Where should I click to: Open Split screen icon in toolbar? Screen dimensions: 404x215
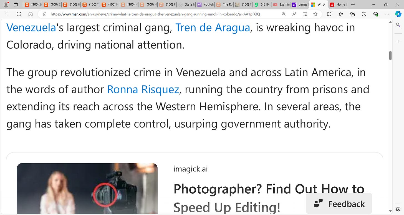tap(329, 14)
